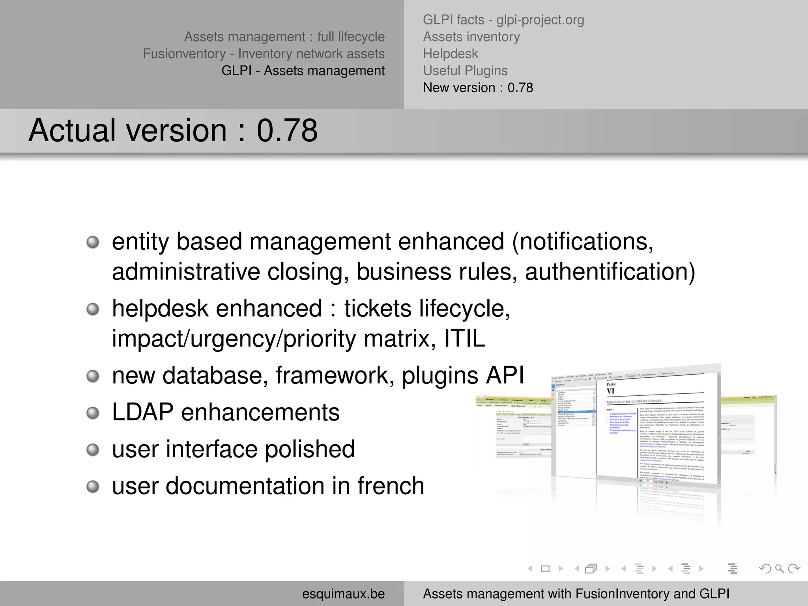Jump to Assets inventory subsection
808x606 pixels.
click(471, 37)
